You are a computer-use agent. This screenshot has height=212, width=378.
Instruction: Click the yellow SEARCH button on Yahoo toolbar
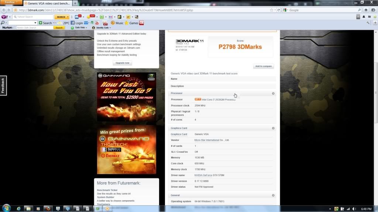pos(61,17)
